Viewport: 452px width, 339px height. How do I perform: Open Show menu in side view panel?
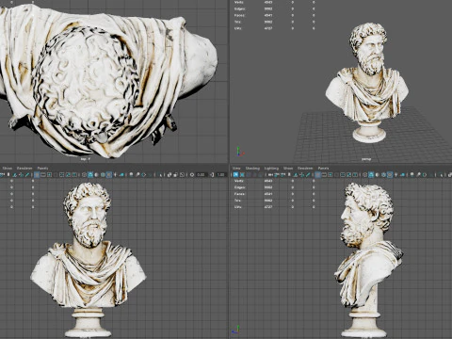click(288, 169)
